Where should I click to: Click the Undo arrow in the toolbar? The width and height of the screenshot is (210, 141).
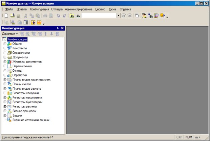point(59,16)
